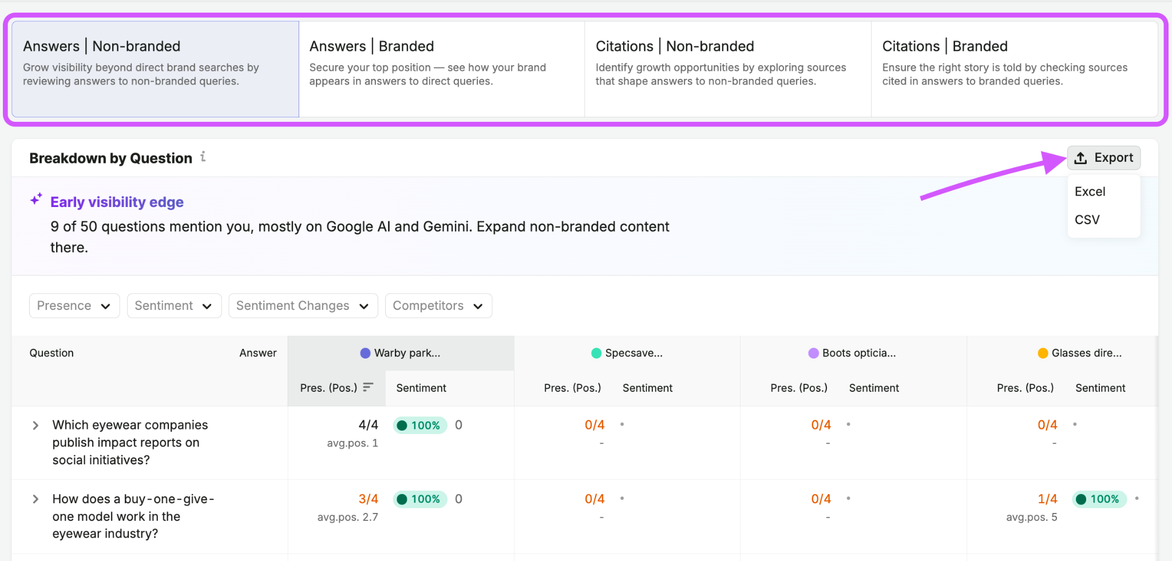Click avg.pos. 5 value

click(x=1032, y=518)
